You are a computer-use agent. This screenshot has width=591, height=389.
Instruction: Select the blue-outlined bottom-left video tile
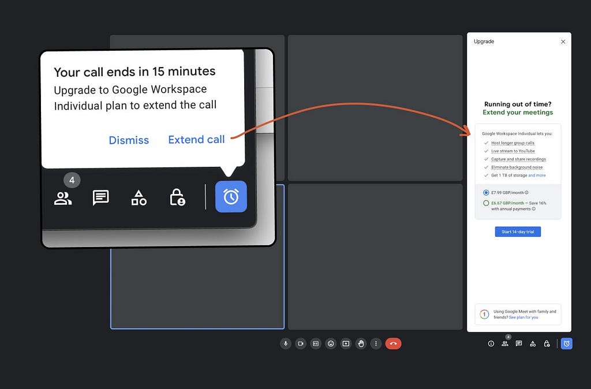[x=197, y=289]
